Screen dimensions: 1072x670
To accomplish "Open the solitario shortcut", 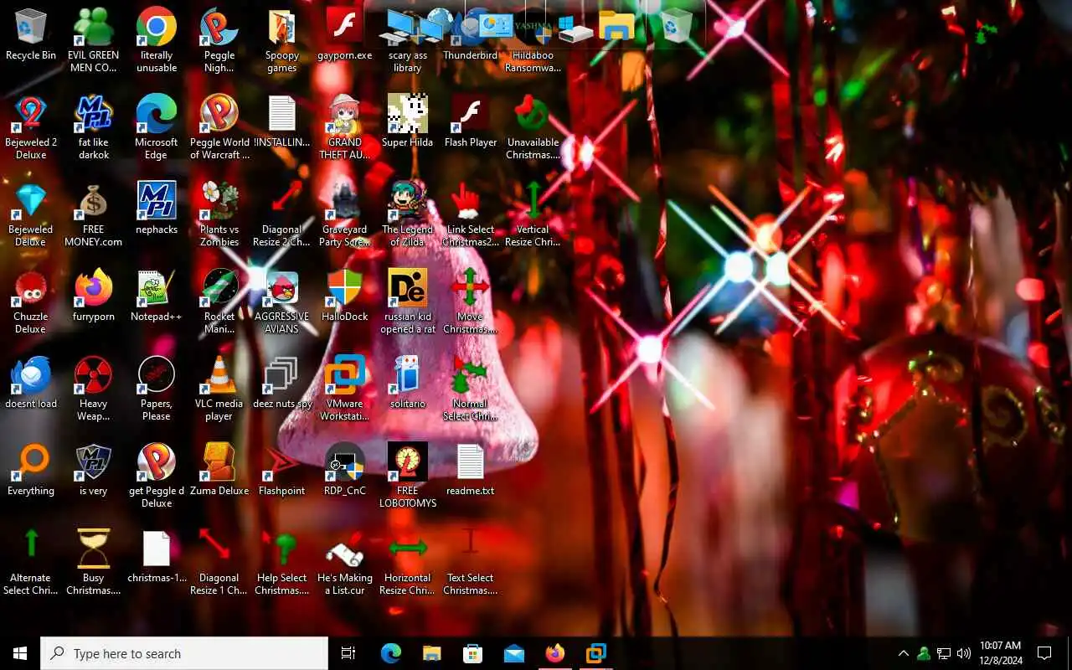I will [408, 384].
